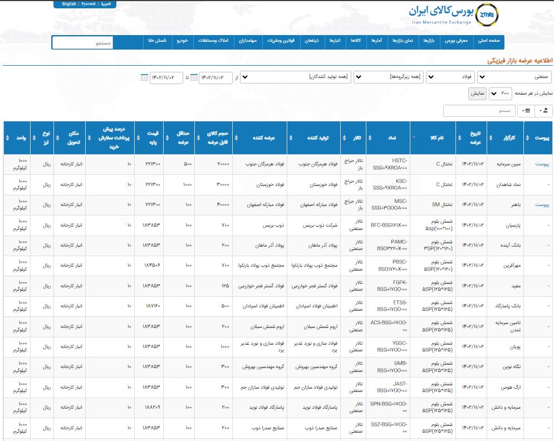
Task: Open the calendar picker for the end date
Action: 145,77
